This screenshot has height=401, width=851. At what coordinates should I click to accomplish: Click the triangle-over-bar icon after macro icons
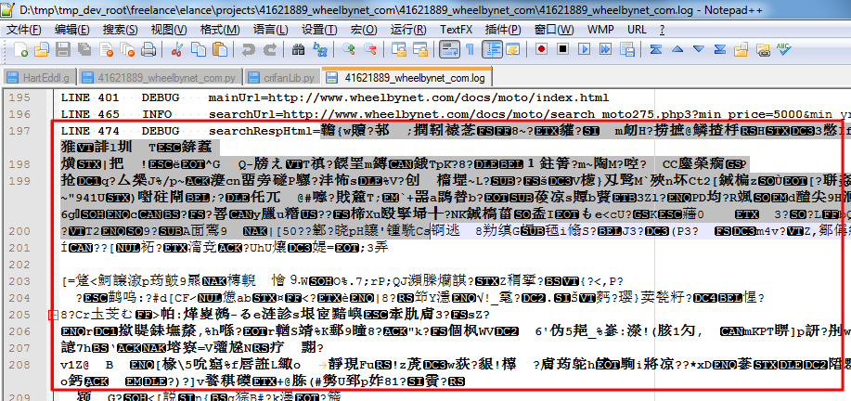tap(655, 49)
